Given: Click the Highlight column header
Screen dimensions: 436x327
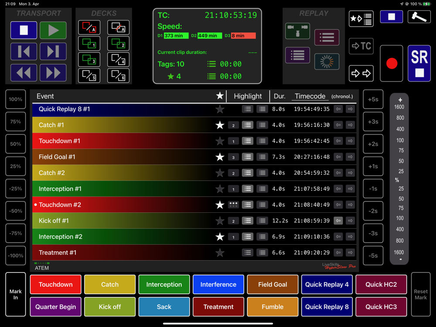Looking at the screenshot, I should click(x=248, y=96).
